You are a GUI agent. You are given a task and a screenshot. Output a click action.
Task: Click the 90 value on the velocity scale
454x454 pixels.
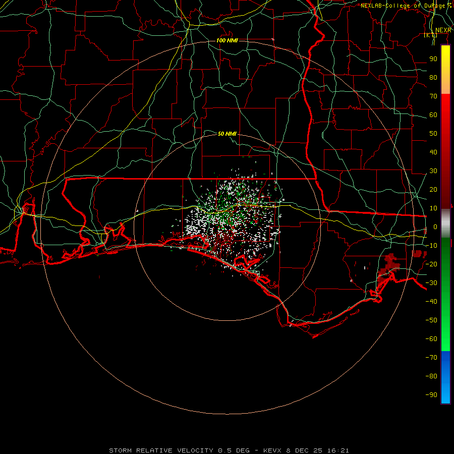tap(433, 59)
